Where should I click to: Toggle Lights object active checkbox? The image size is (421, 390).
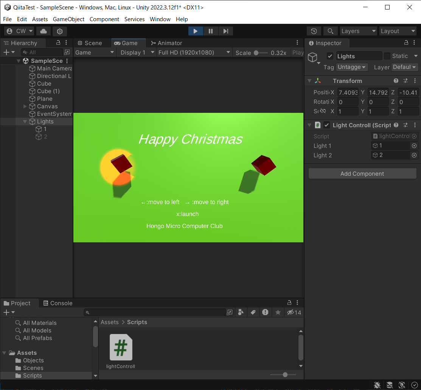click(x=330, y=56)
